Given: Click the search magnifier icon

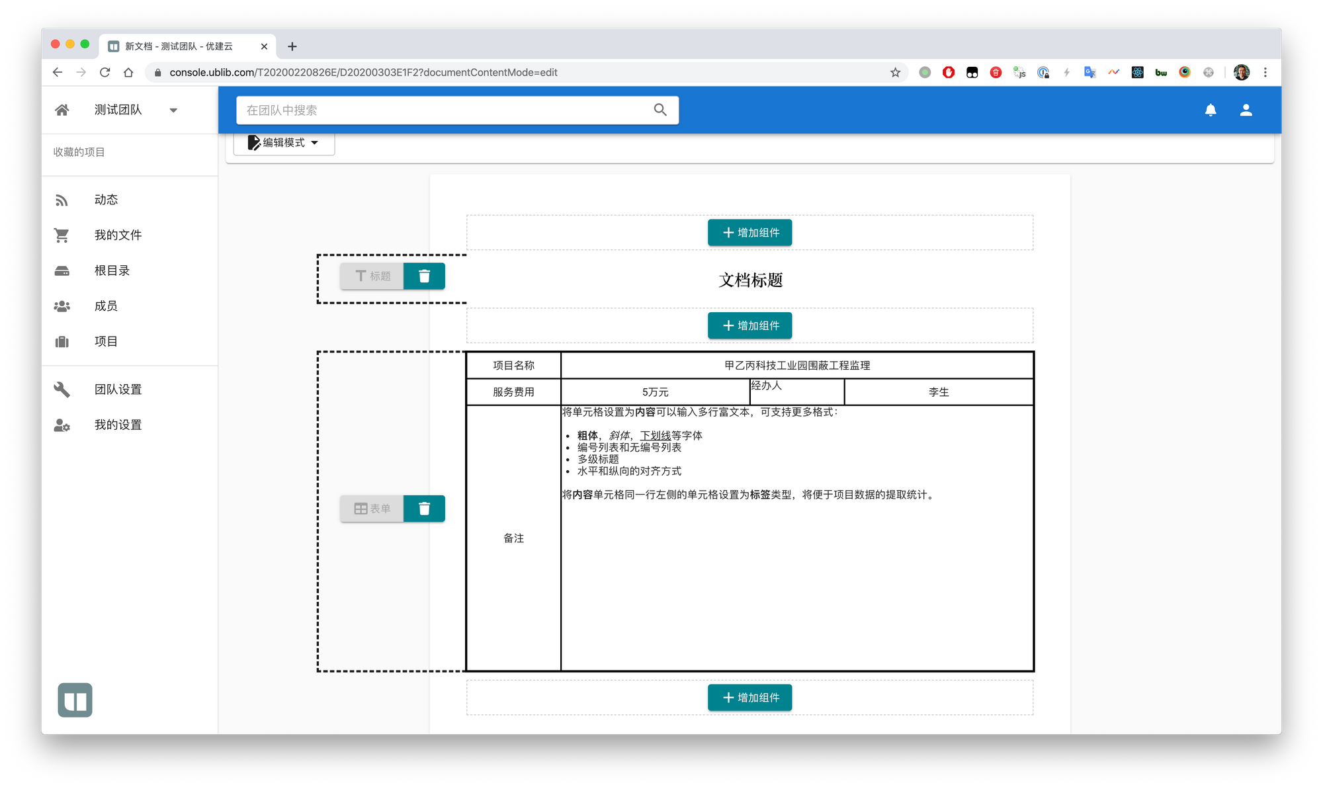Looking at the screenshot, I should point(660,110).
